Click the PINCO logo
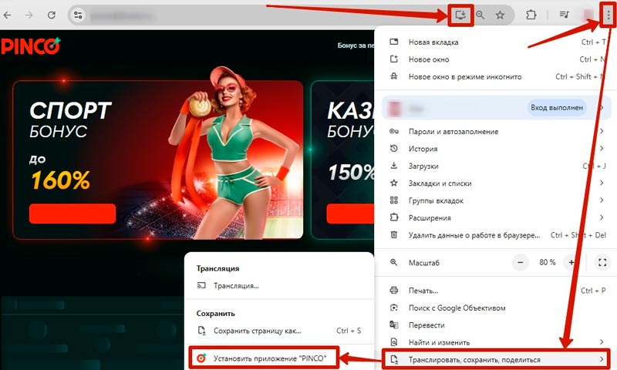 31,45
